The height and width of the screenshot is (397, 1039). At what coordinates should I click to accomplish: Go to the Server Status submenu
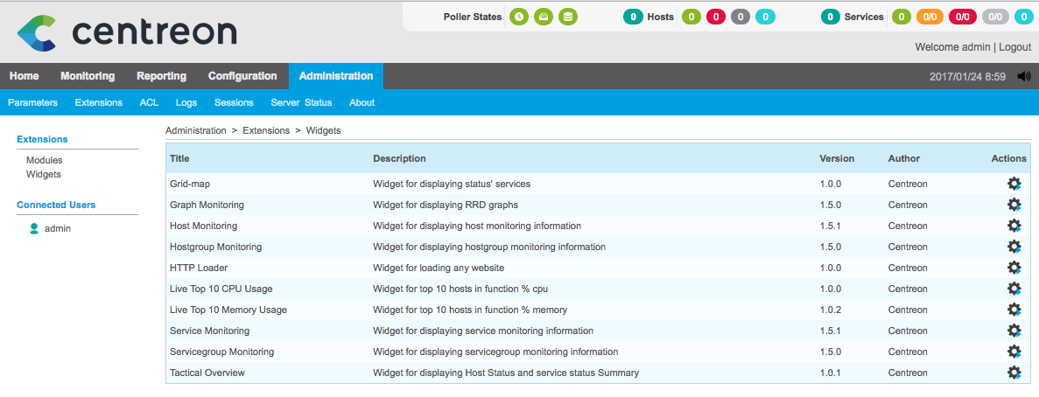301,102
